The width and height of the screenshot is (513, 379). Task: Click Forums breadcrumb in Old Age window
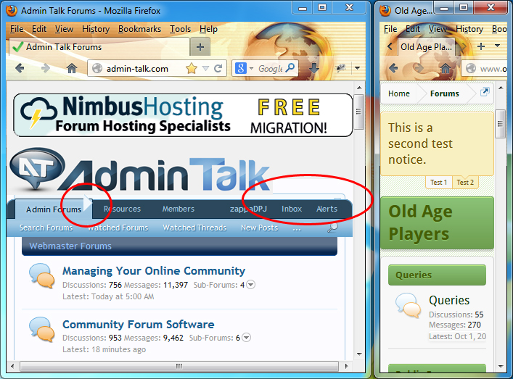(x=444, y=93)
